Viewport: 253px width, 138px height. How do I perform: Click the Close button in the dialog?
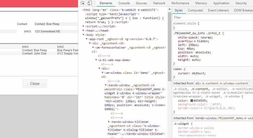pos(35,84)
